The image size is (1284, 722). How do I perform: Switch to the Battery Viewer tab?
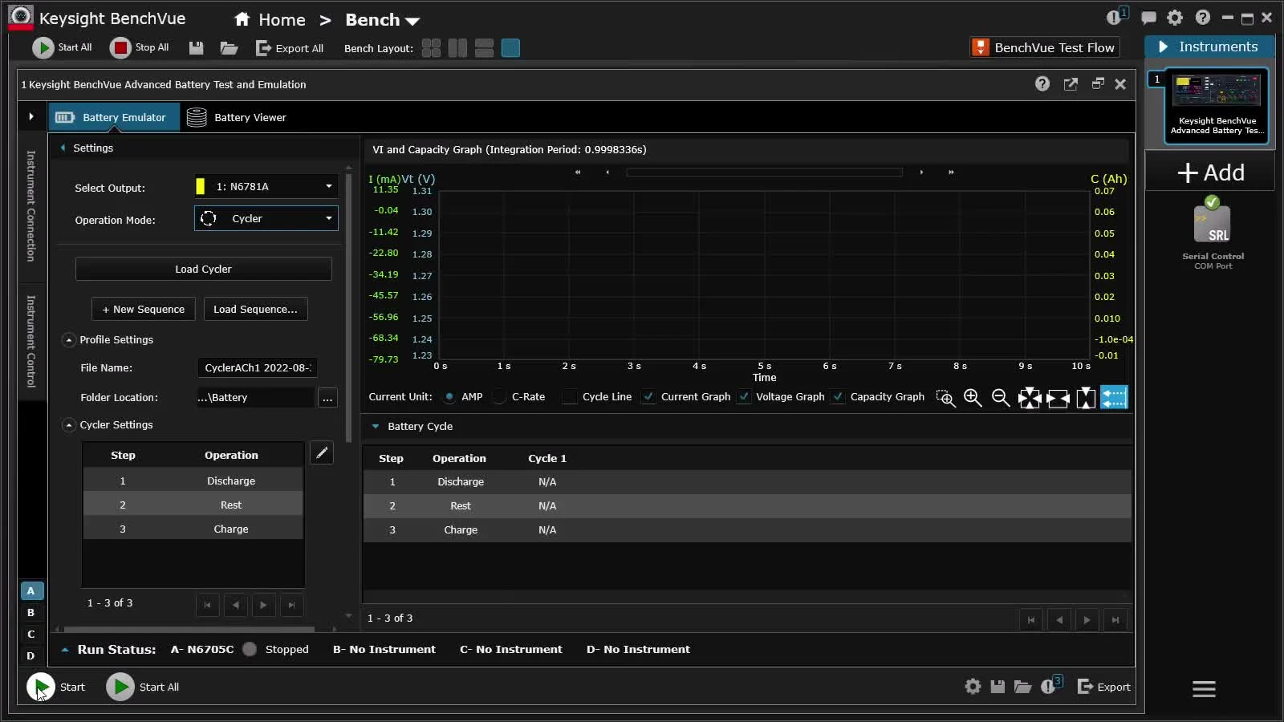[x=236, y=117]
